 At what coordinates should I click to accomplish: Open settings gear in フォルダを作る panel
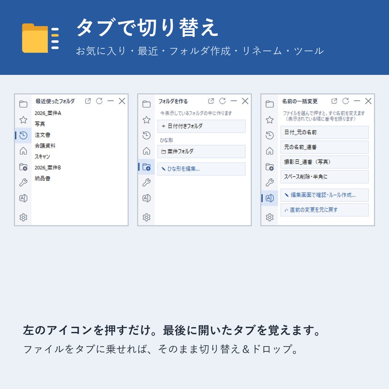point(146,217)
